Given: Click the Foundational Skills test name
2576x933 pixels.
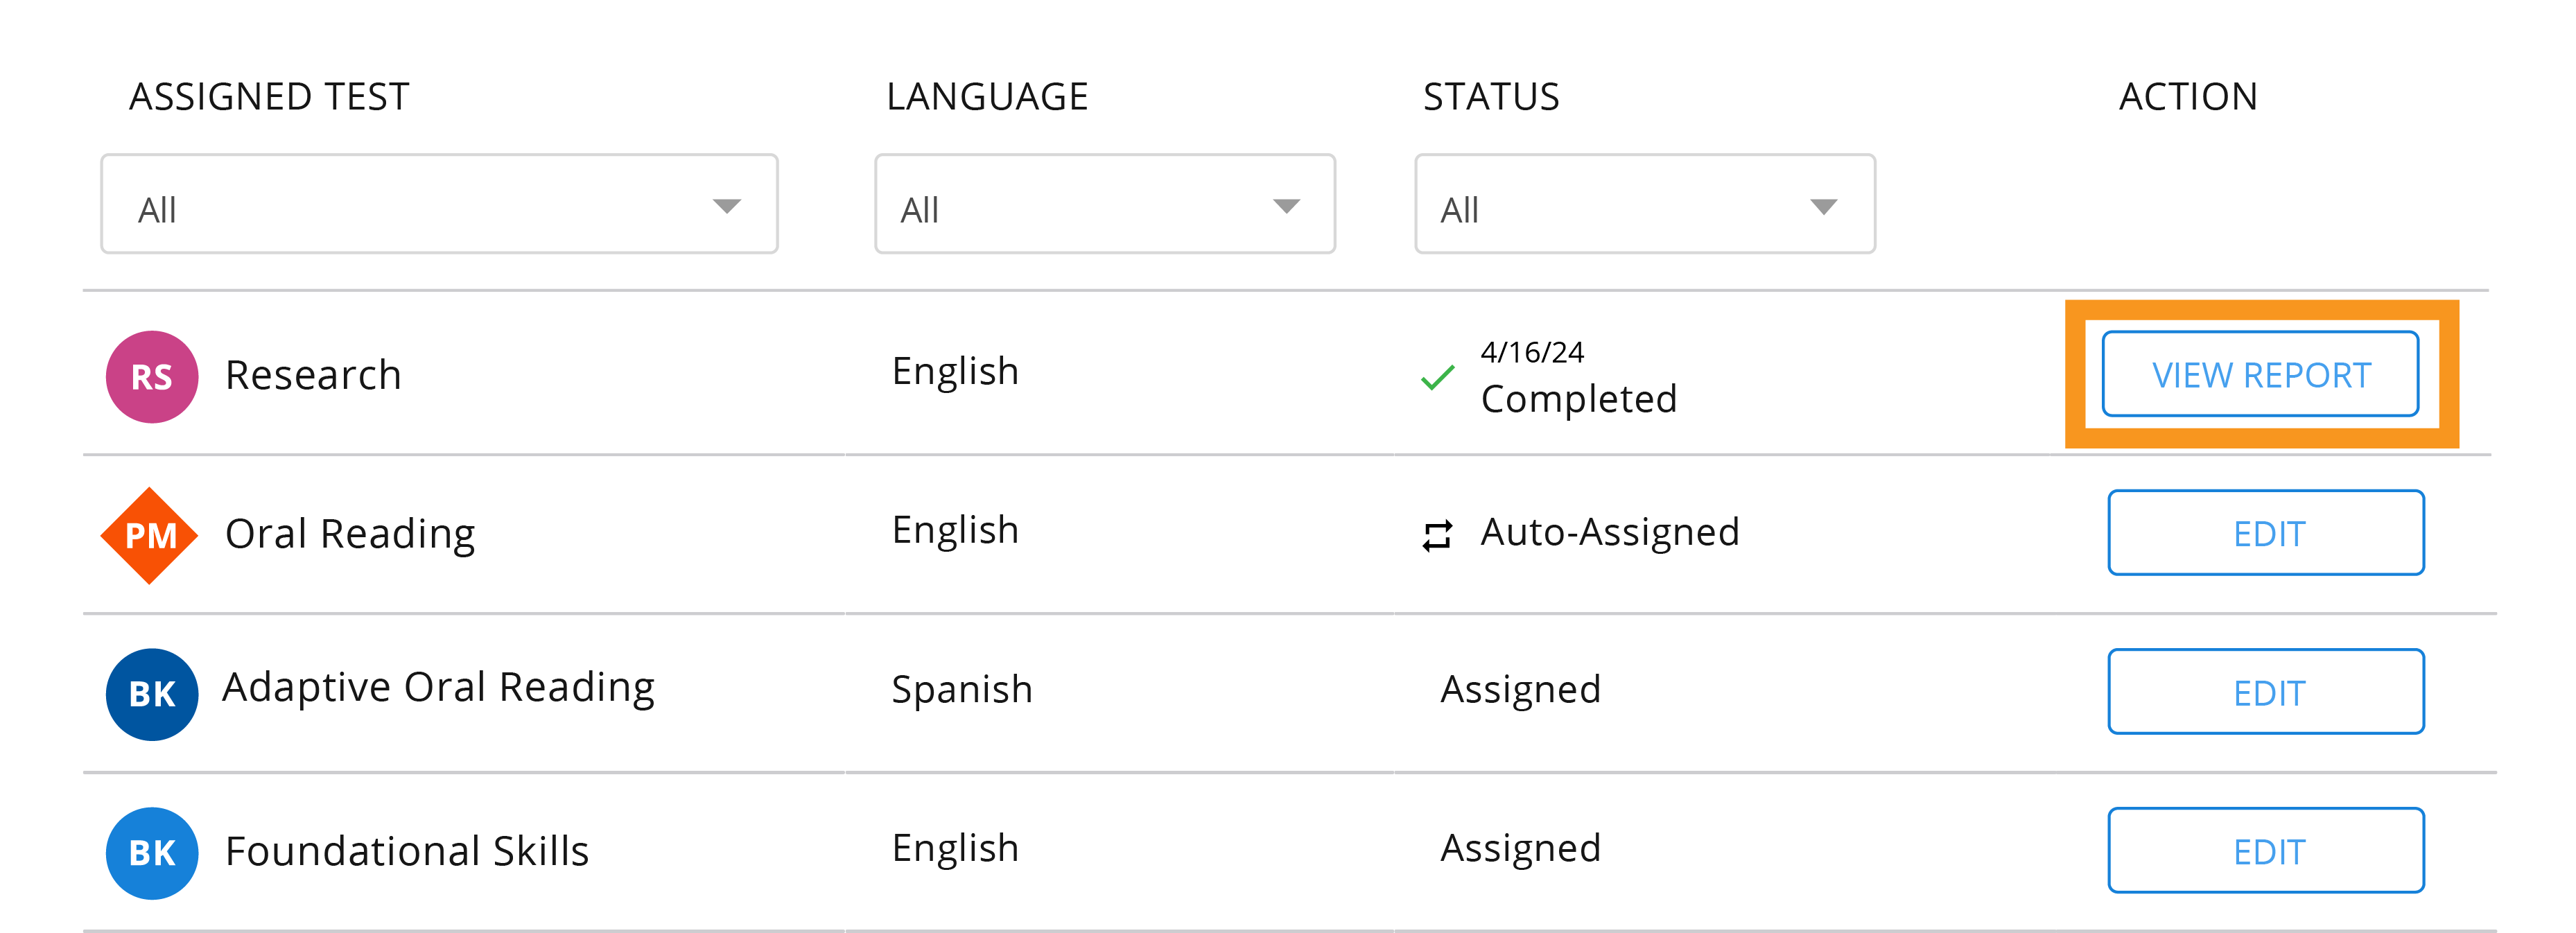Looking at the screenshot, I should click(407, 851).
